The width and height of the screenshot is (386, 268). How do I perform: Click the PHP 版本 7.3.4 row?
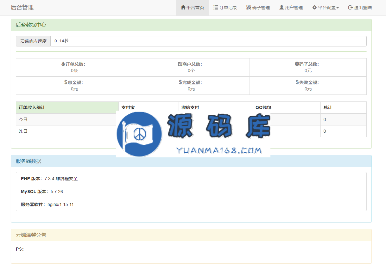click(191, 179)
